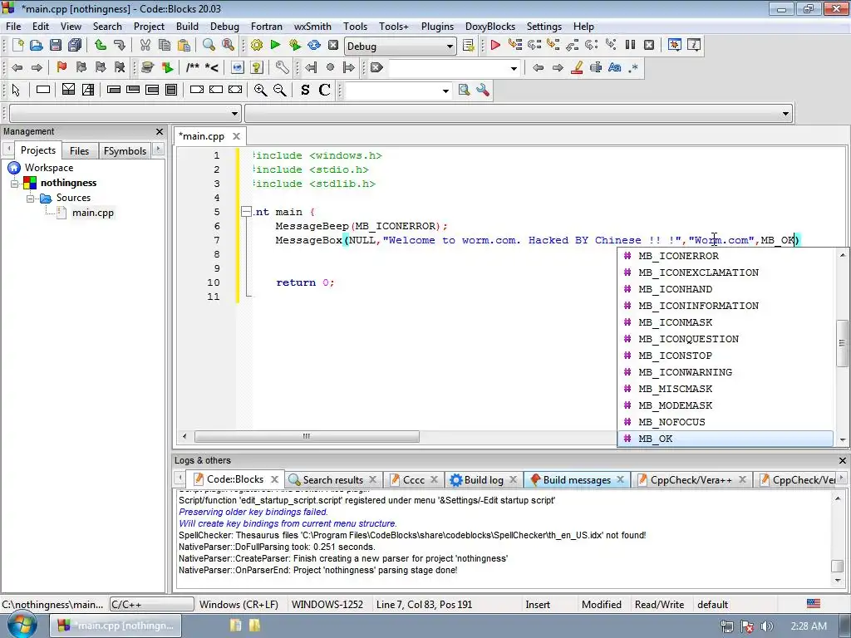This screenshot has width=851, height=638.
Task: Open the dropdown next to the S C icons
Action: (x=445, y=91)
